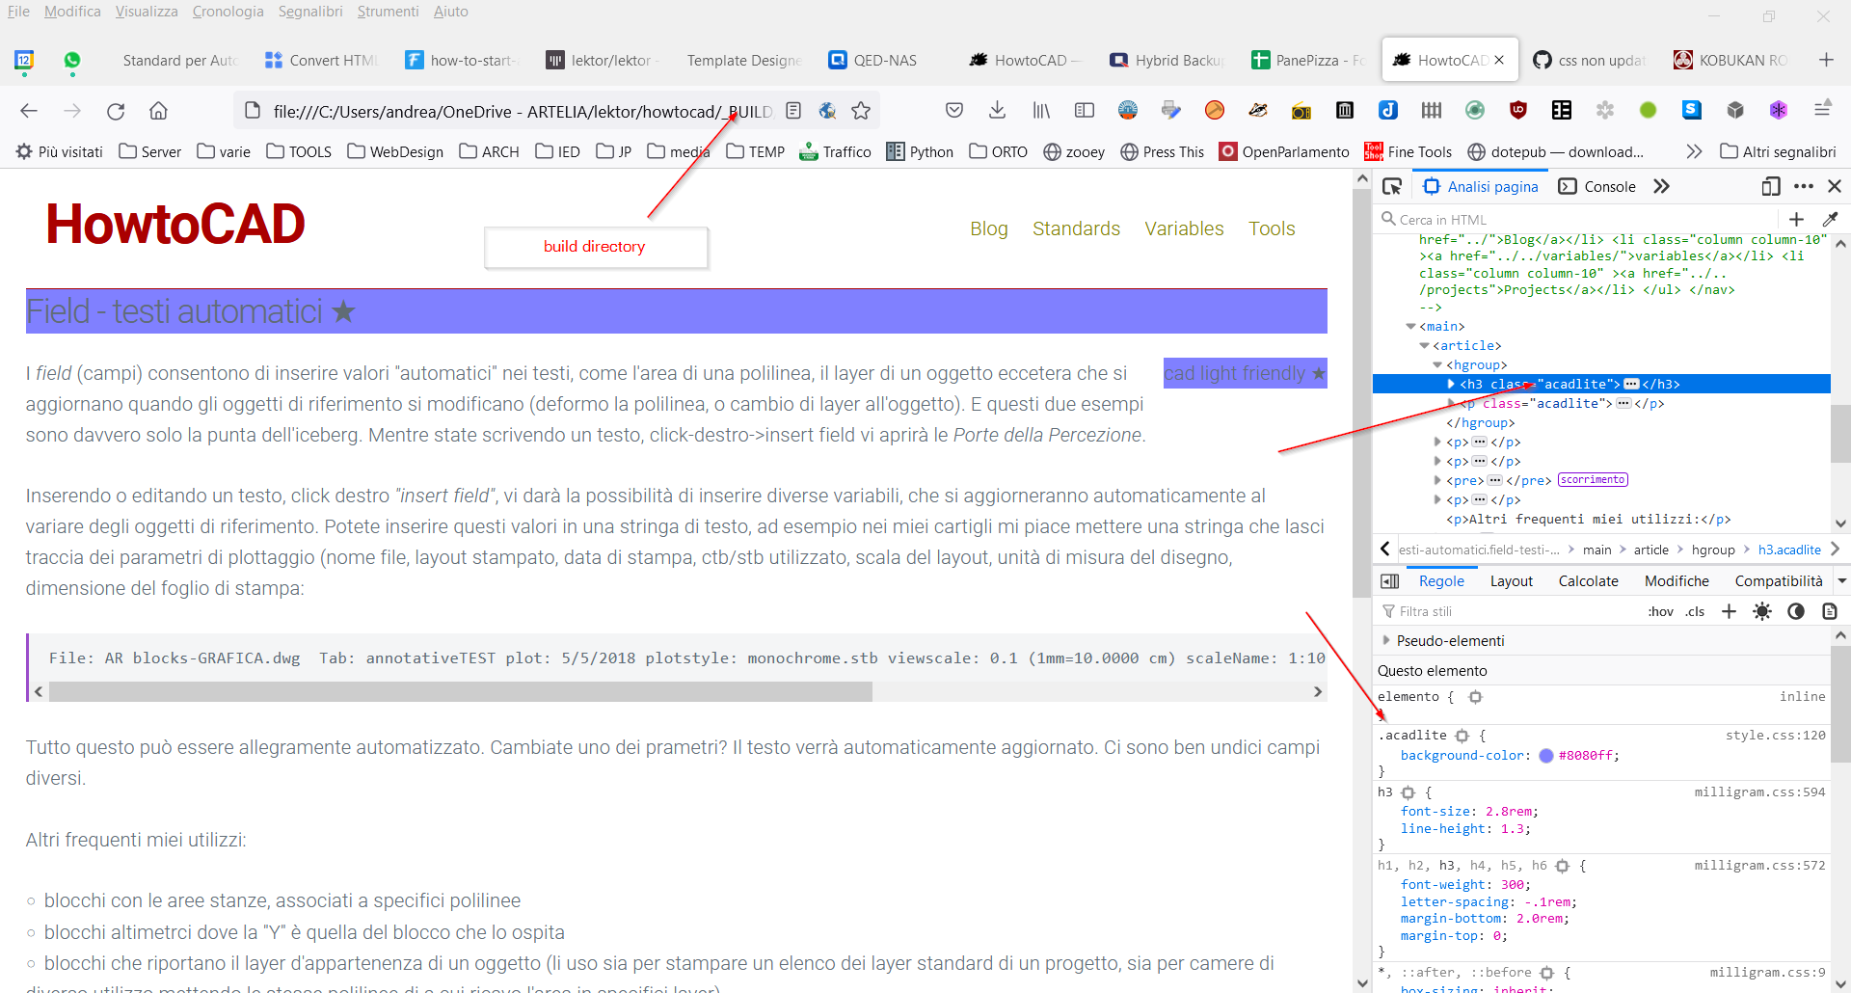Image resolution: width=1851 pixels, height=993 pixels.
Task: Simulate print media with the page icon
Action: 1830,610
